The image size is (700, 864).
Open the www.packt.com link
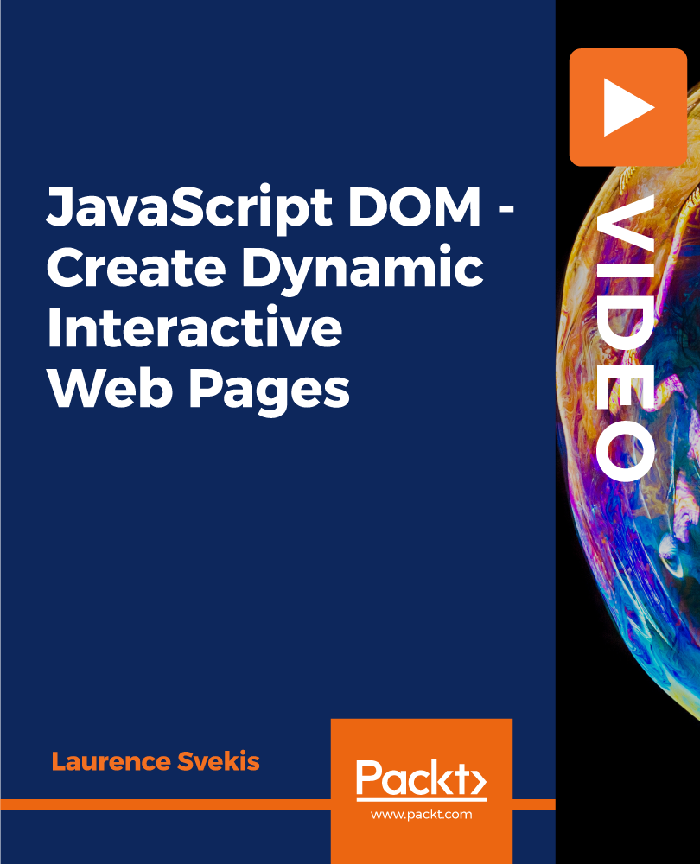421,815
